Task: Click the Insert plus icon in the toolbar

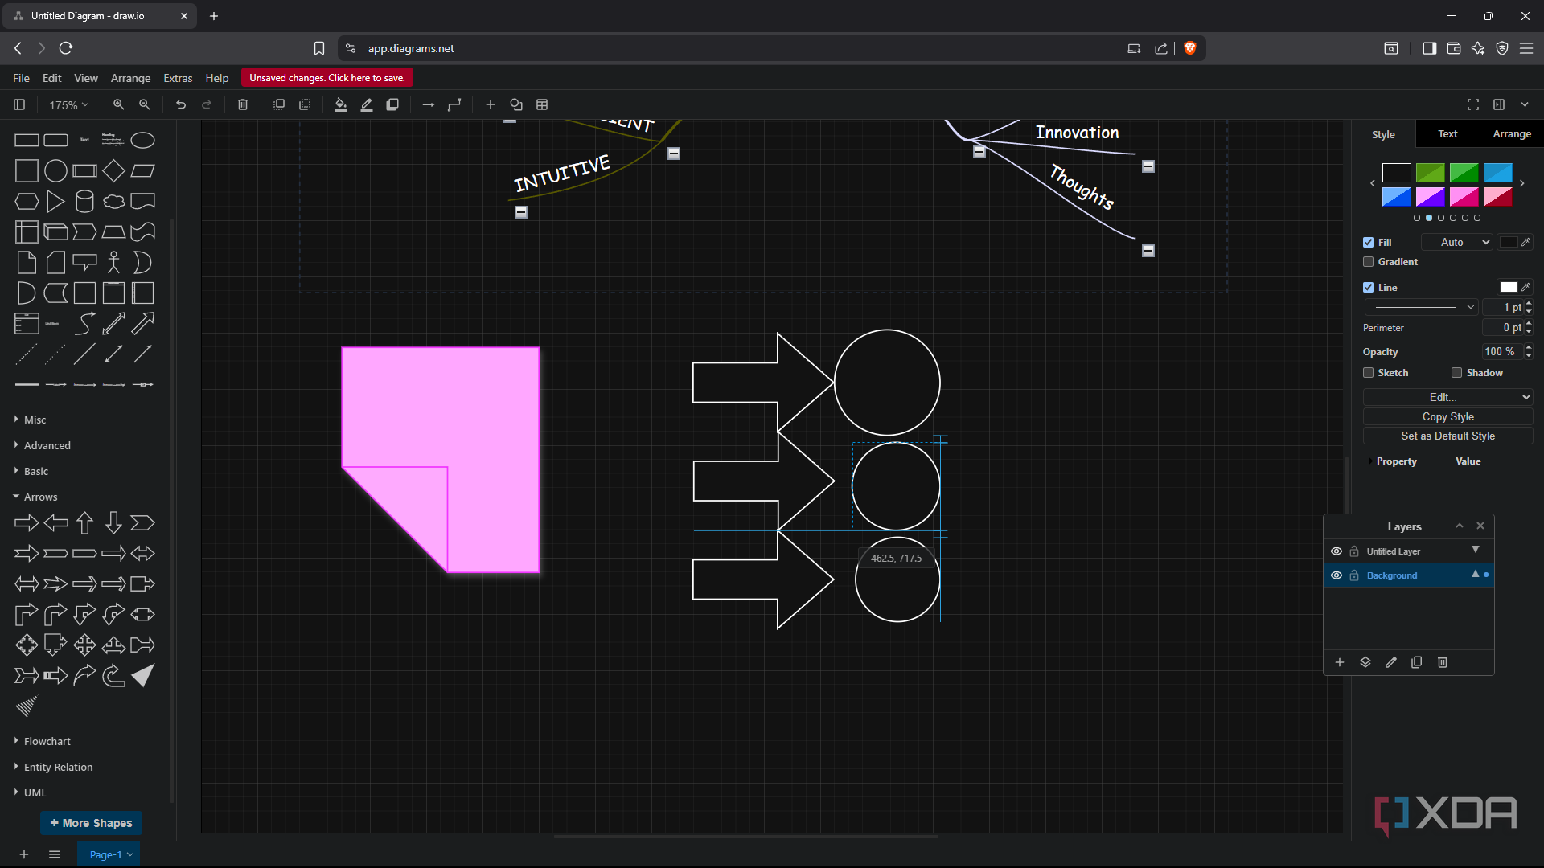Action: (491, 104)
